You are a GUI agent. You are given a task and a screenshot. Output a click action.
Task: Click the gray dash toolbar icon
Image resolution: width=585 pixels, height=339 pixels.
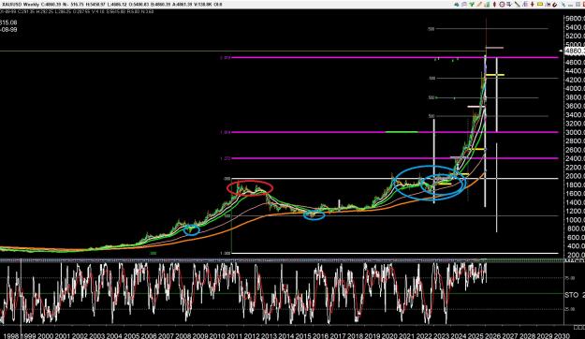[570, 6]
